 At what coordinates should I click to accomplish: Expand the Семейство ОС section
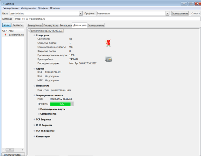pos(39,114)
